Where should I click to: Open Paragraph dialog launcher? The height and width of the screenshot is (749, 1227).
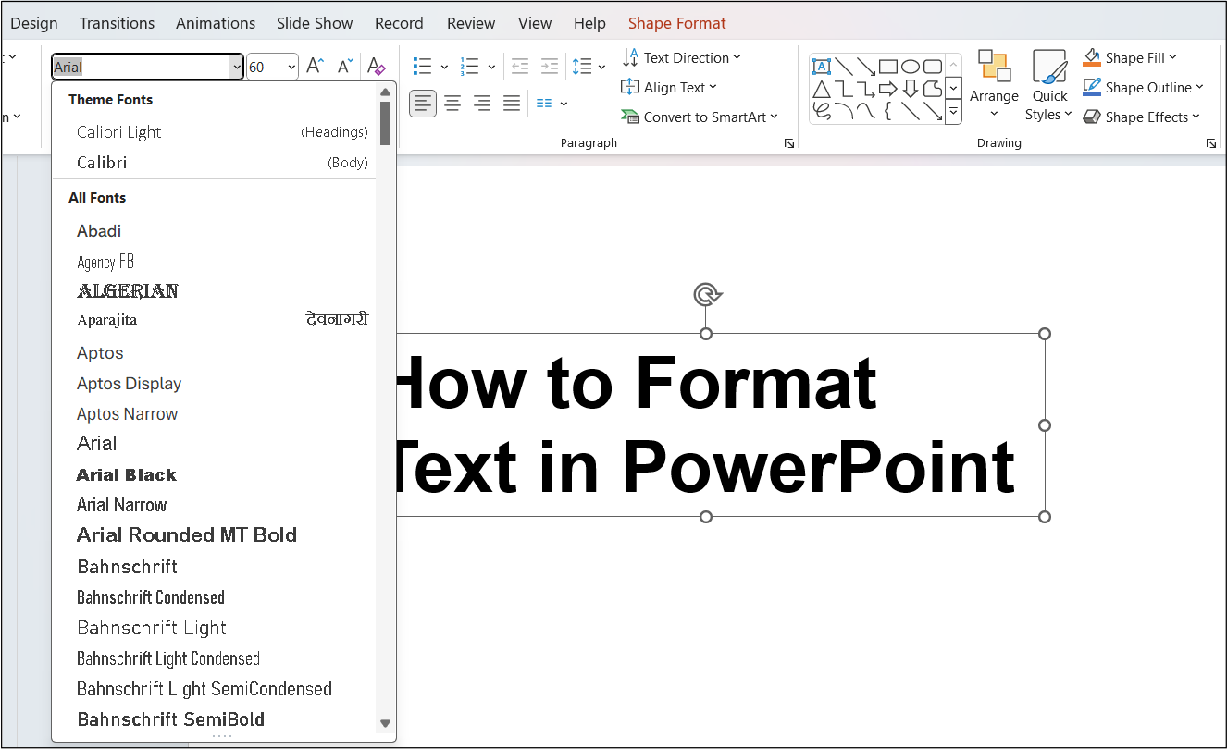[x=789, y=143]
